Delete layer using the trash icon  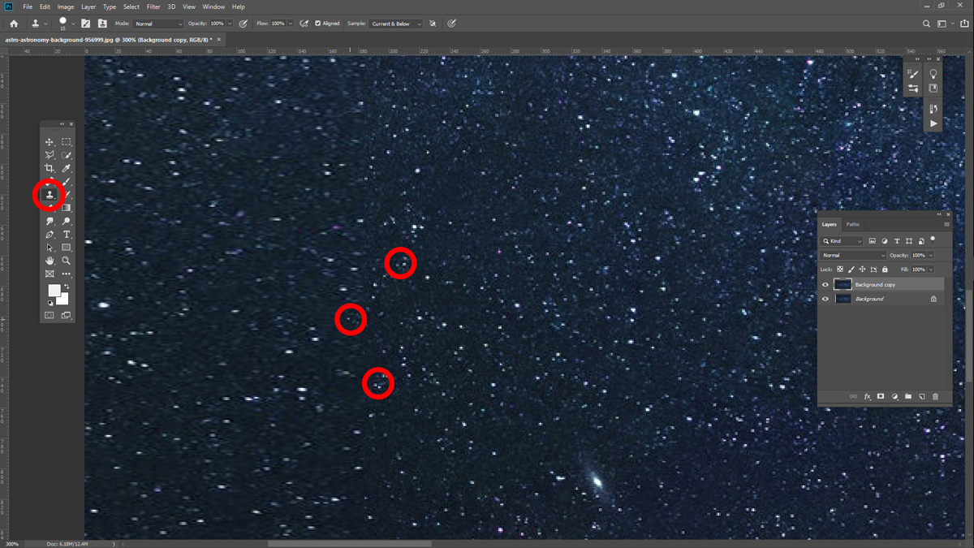click(935, 396)
